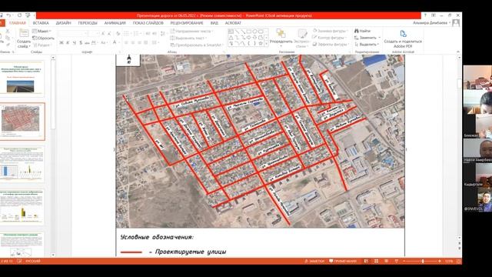This screenshot has width=492, height=277.
Task: Click the Найти find button
Action: (362, 31)
